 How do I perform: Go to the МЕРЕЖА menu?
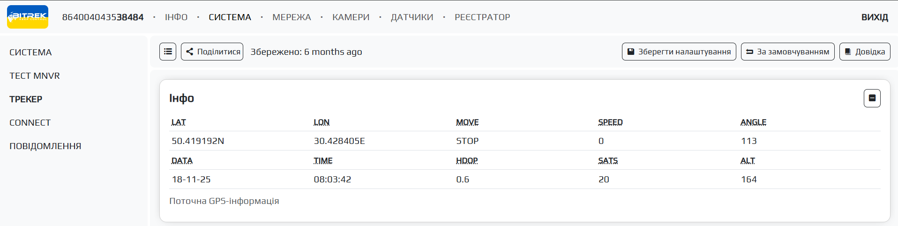pyautogui.click(x=292, y=17)
